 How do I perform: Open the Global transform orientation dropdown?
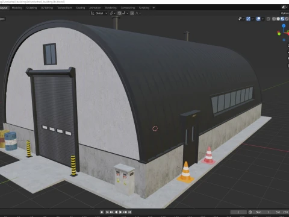[99, 13]
